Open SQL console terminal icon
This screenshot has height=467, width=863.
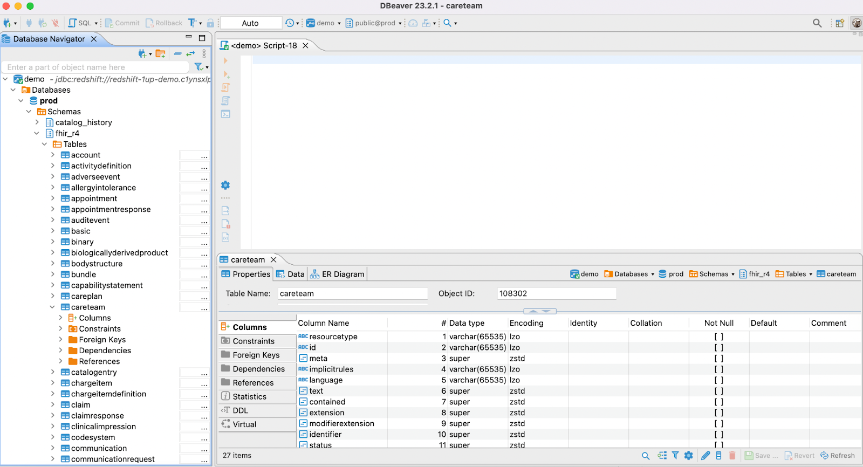(226, 114)
